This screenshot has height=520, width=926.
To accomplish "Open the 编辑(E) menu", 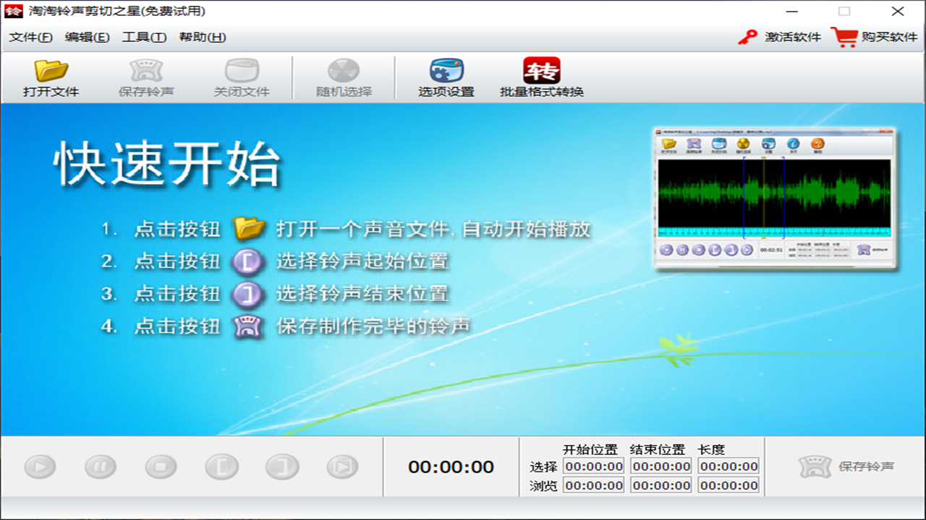I will pyautogui.click(x=88, y=38).
